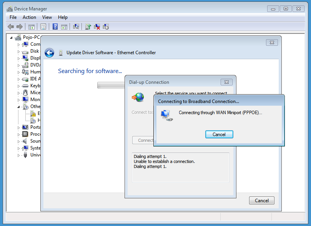This screenshot has width=311, height=226.
Task: Select the Processors category icon
Action: point(25,134)
